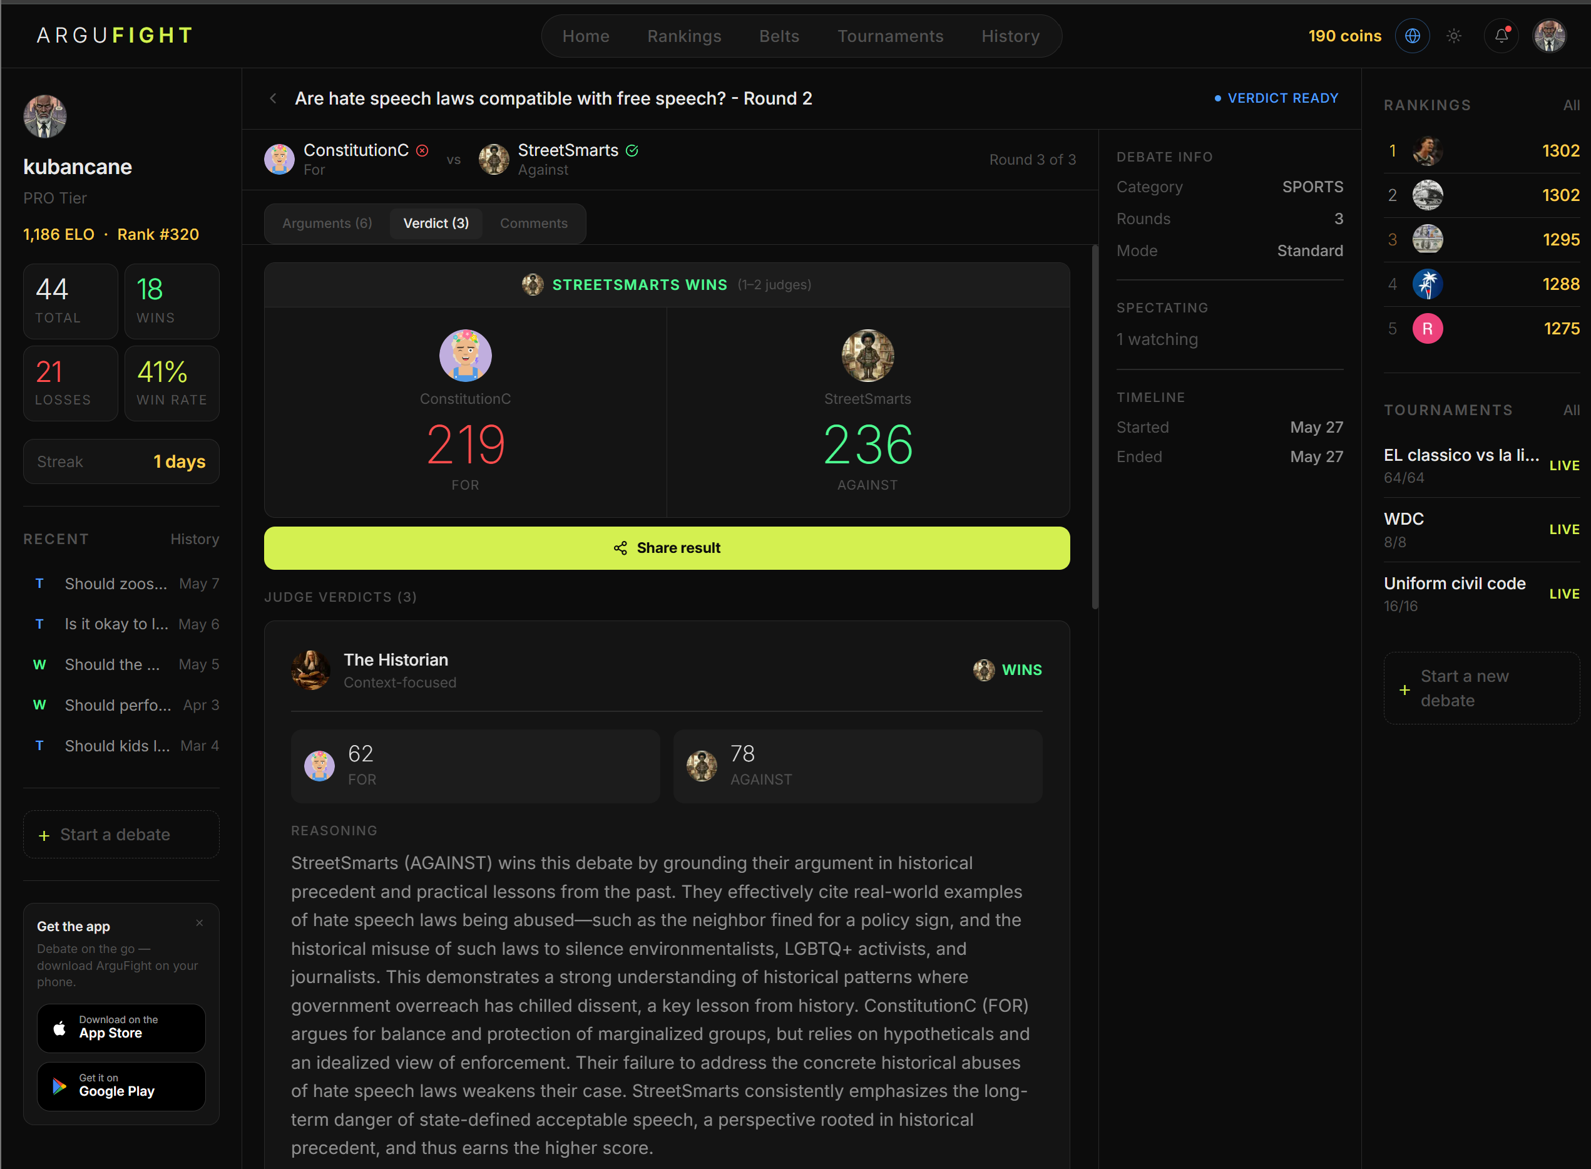Click the 18 Wins stat card
Image resolution: width=1591 pixels, height=1169 pixels.
[172, 301]
